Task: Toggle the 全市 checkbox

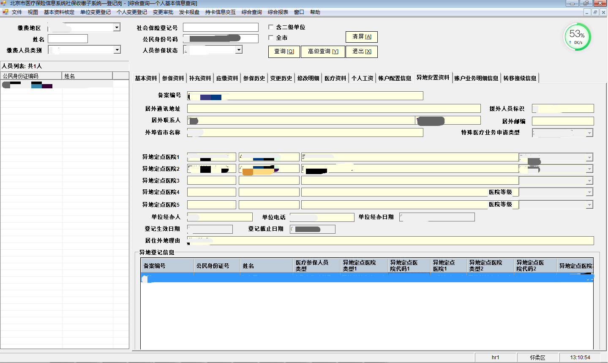Action: 271,38
